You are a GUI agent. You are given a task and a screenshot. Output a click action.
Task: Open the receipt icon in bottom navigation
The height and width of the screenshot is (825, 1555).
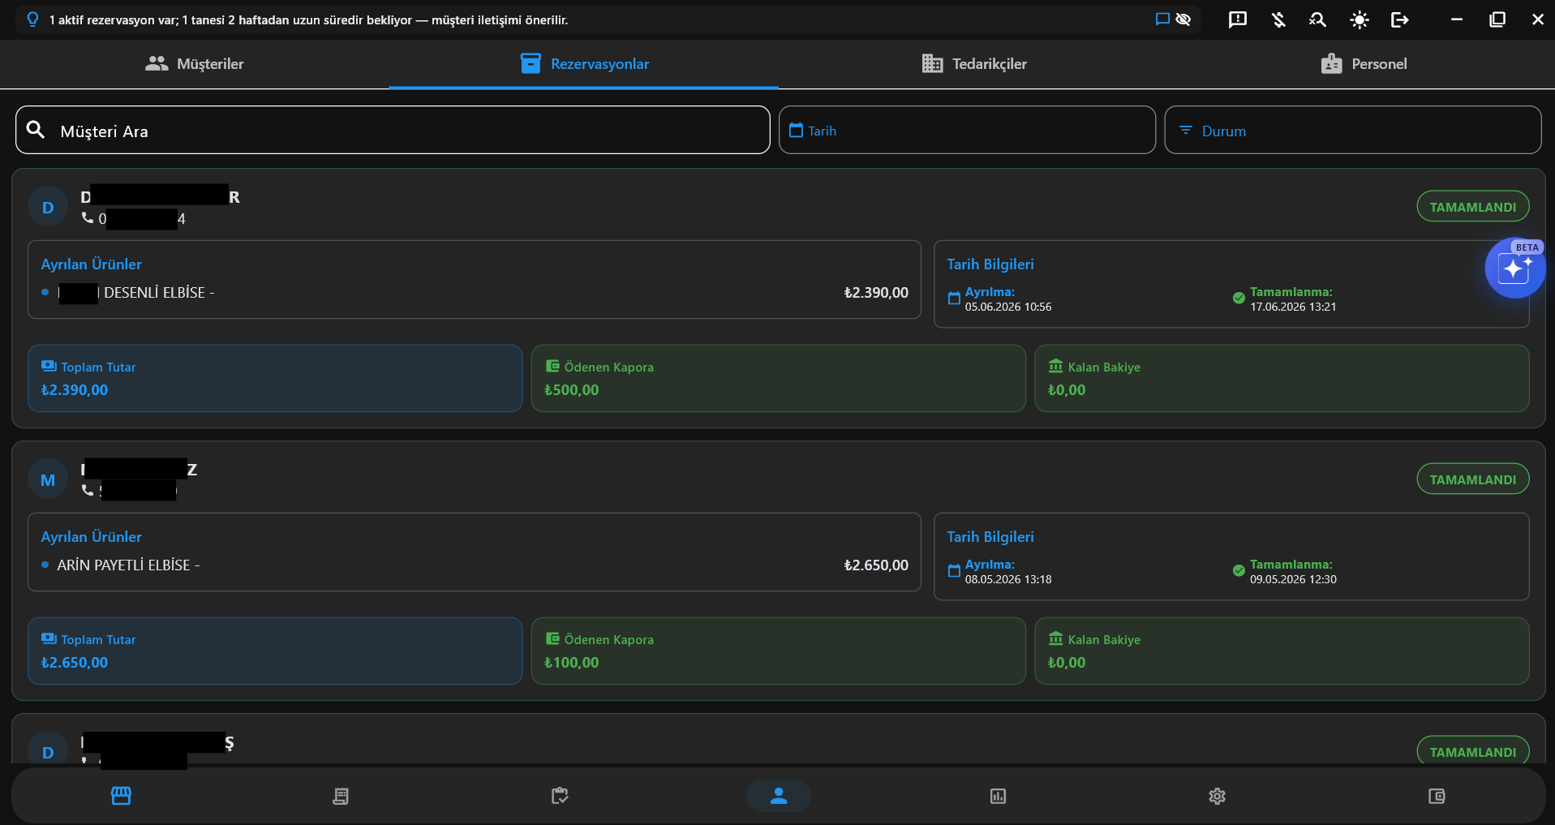[341, 796]
